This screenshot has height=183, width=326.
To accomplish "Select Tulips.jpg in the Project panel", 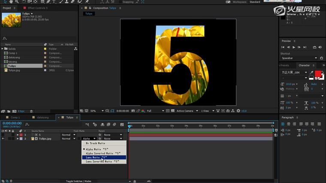I will point(15,70).
